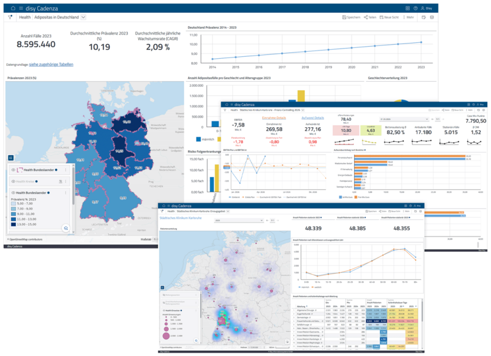Screen dimensions: 491x356
Task: Open options menu of first Health Bundeslaender layer
Action: tap(65, 170)
